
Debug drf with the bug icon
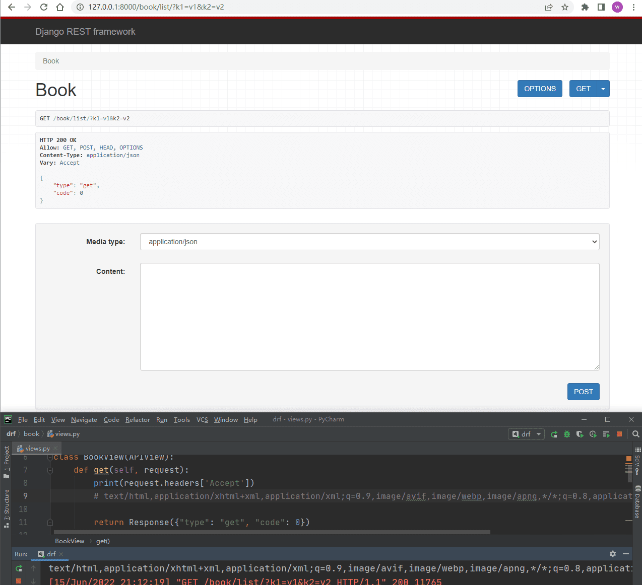coord(567,434)
